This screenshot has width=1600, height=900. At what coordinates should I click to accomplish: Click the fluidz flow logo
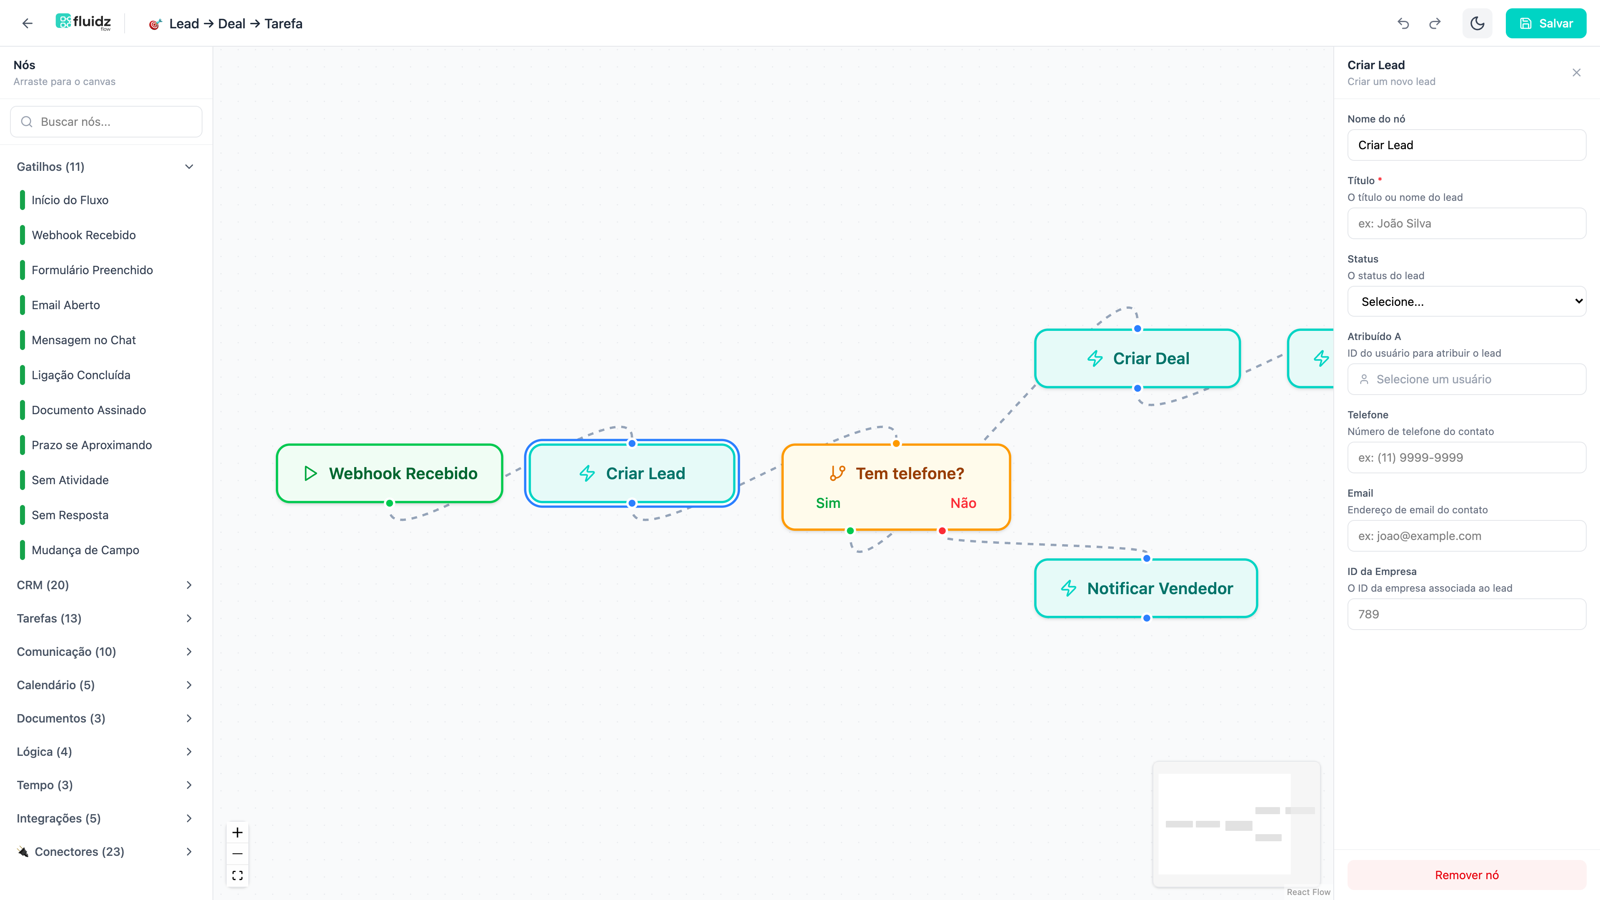click(x=83, y=22)
